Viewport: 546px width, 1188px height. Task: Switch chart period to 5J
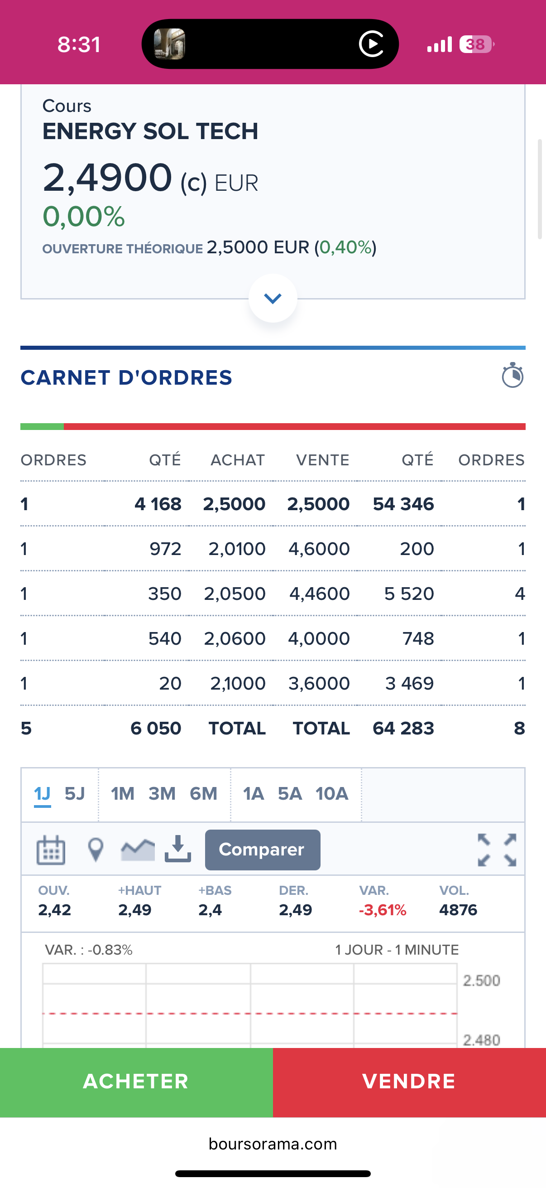coord(75,794)
